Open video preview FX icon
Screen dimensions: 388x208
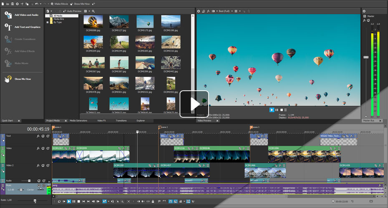pyautogui.click(x=208, y=11)
